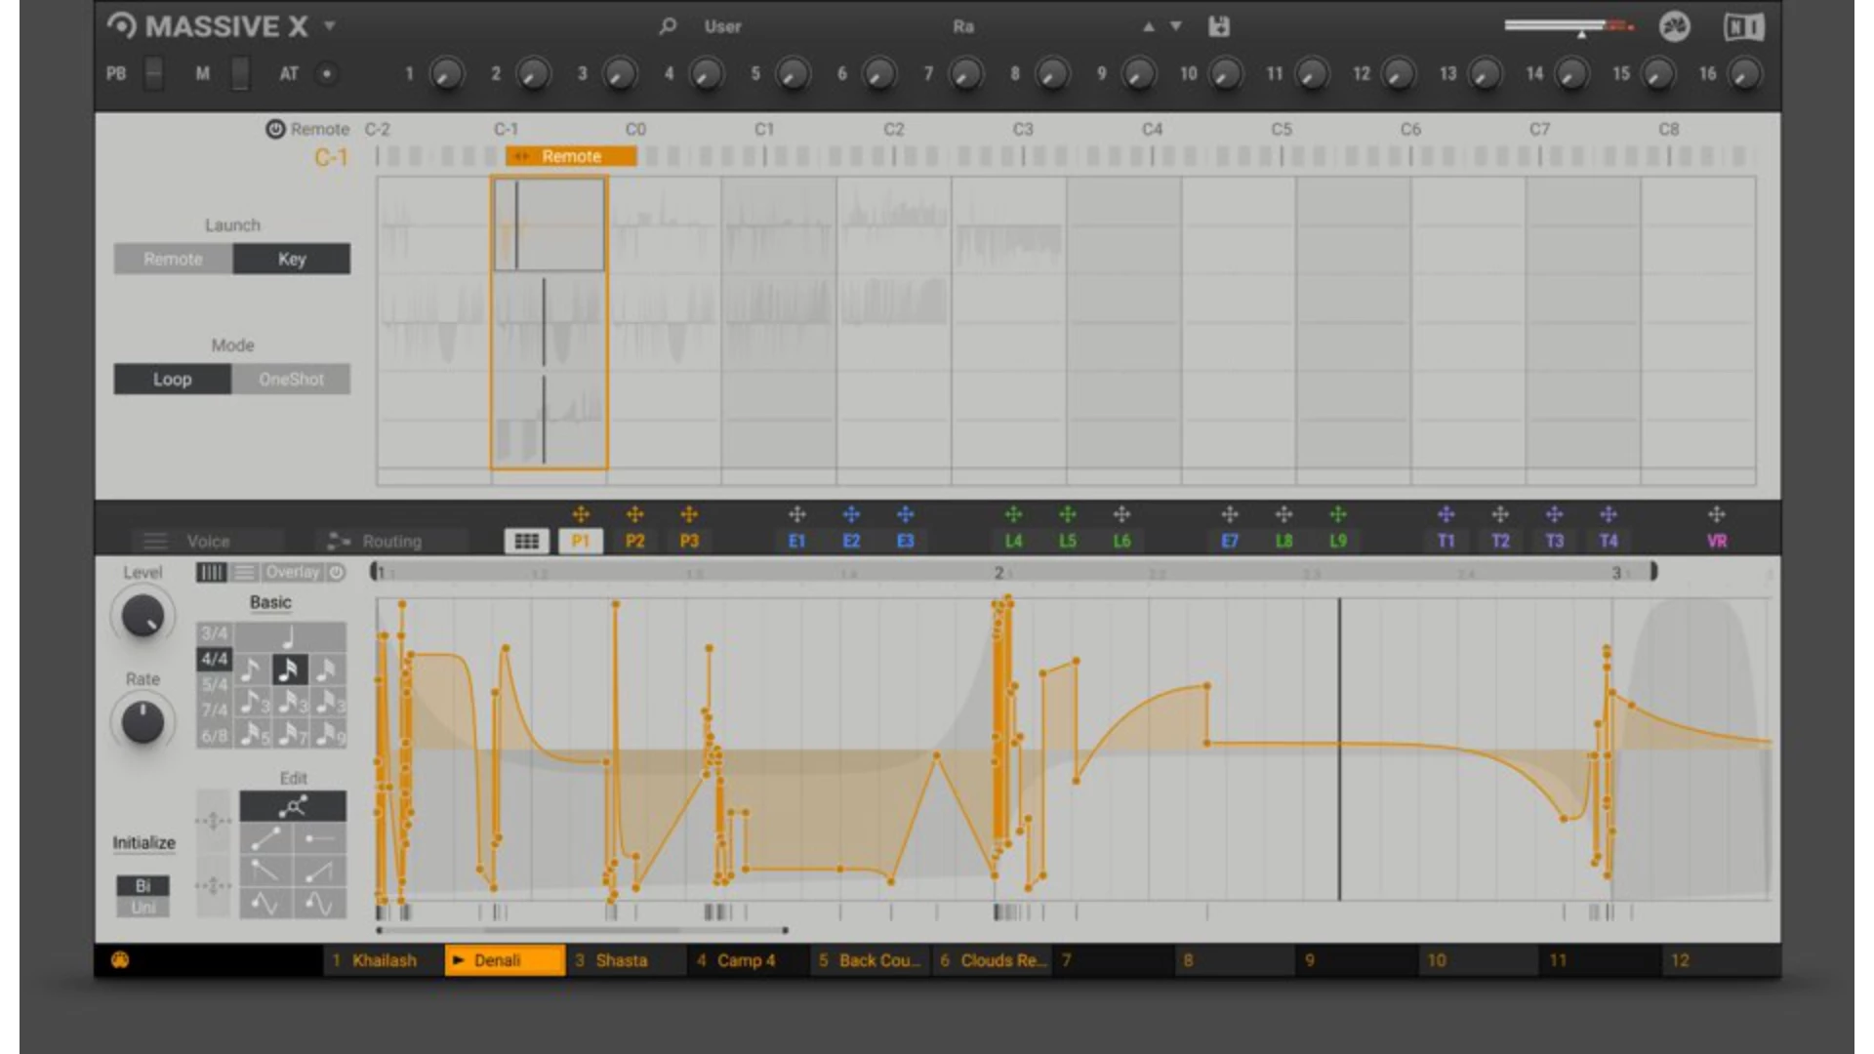The width and height of the screenshot is (1874, 1054).
Task: Click the preset search magnifier icon
Action: pos(668,26)
